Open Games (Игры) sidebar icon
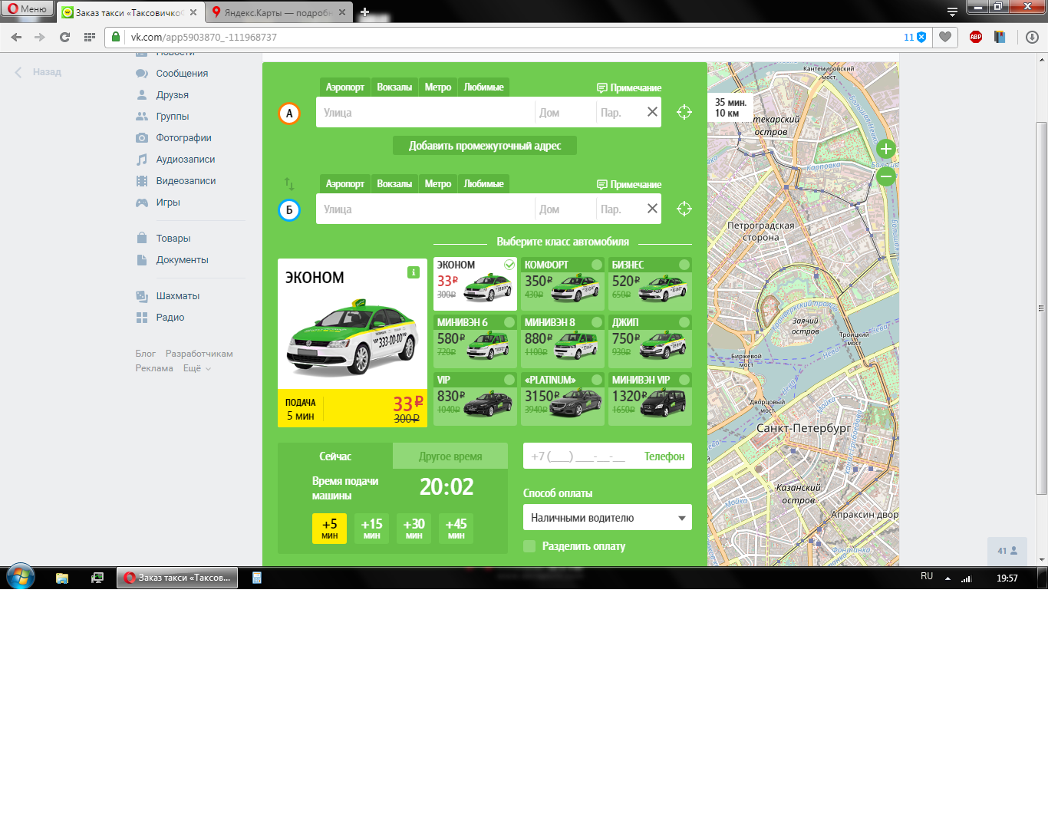Viewport: 1048px width, 827px height. [x=142, y=203]
